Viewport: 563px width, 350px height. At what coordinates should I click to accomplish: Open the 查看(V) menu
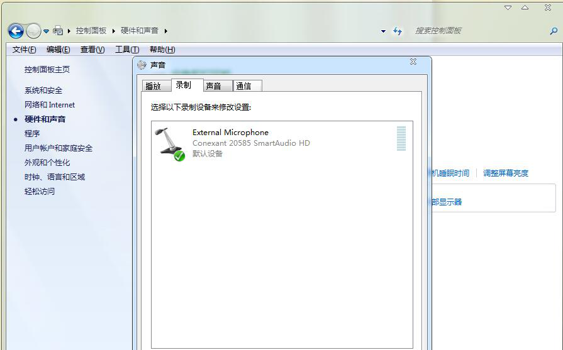tap(92, 50)
